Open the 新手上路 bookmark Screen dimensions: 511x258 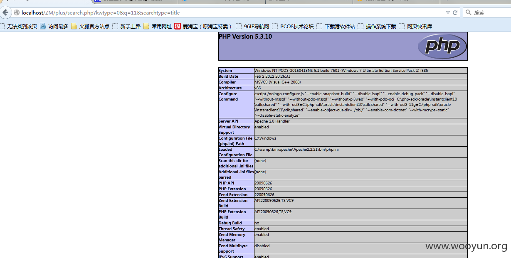(126, 26)
